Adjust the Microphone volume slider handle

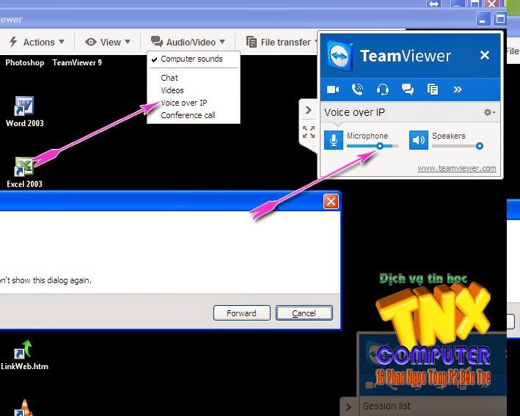click(380, 145)
